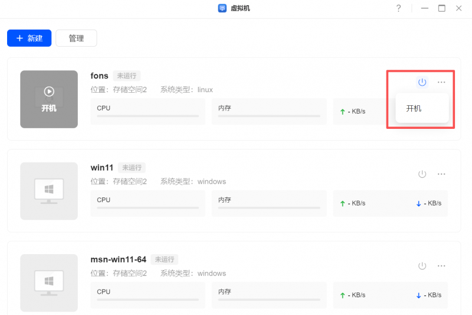
Task: Click the 虚拟机 app icon in title bar
Action: 222,8
